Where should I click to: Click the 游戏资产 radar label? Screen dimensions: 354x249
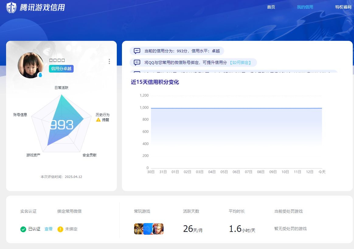[33, 155]
